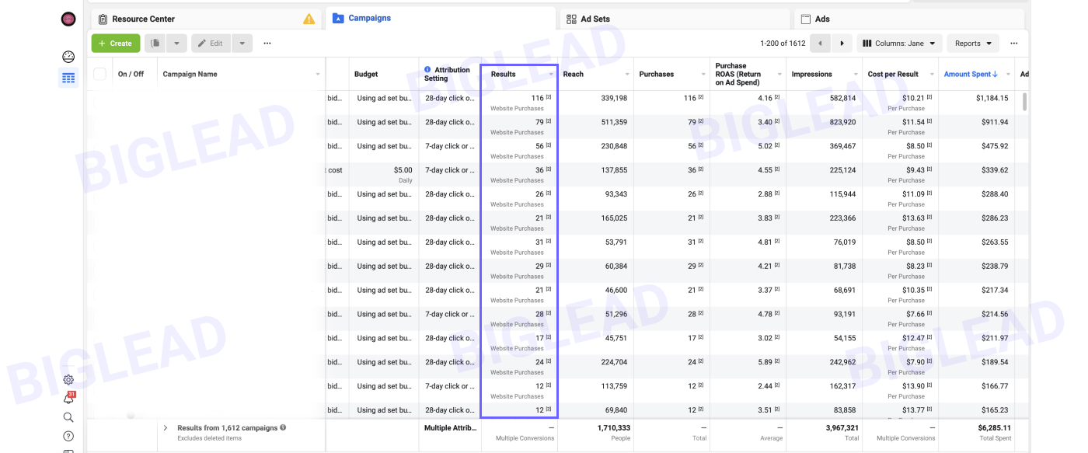This screenshot has width=1088, height=453.
Task: Open settings gear in left sidebar
Action: [68, 380]
